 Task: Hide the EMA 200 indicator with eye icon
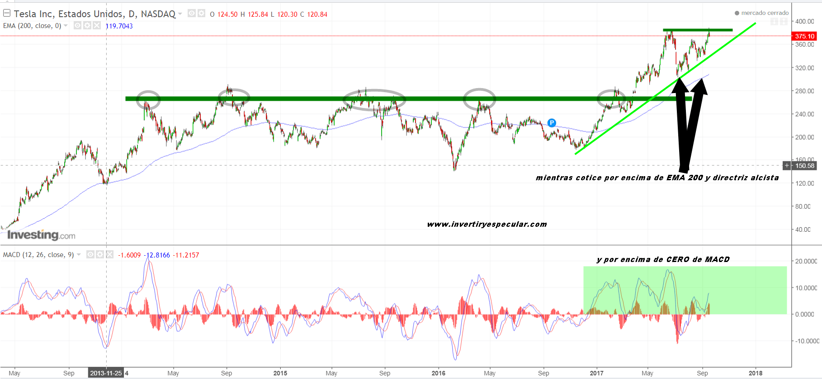click(x=78, y=26)
